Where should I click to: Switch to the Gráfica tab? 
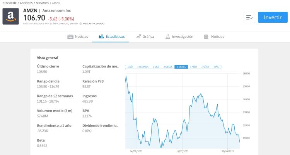click(145, 37)
